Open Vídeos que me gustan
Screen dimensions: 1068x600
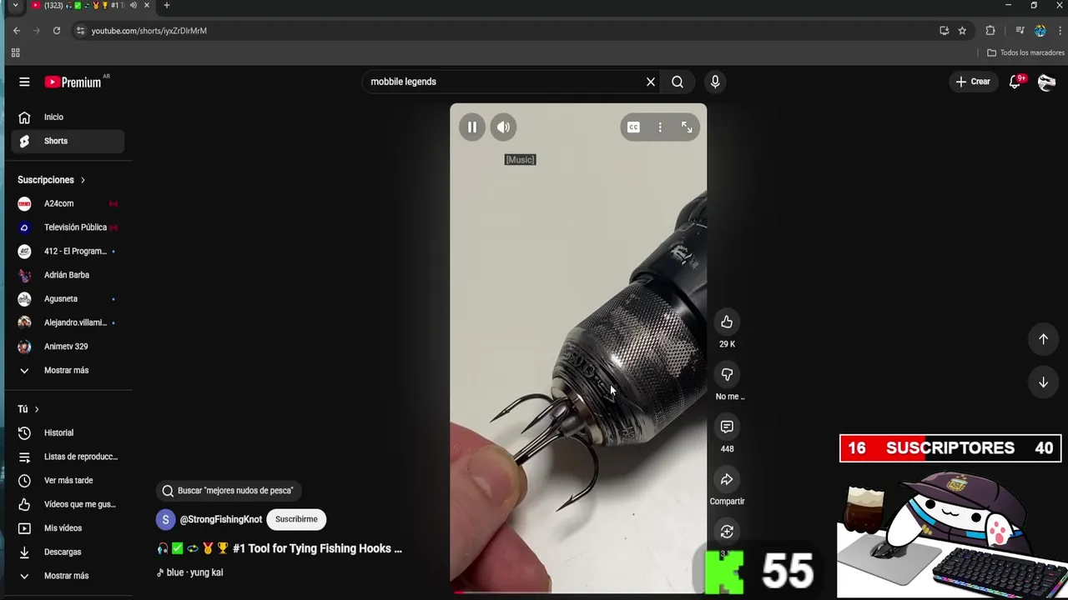click(x=68, y=504)
